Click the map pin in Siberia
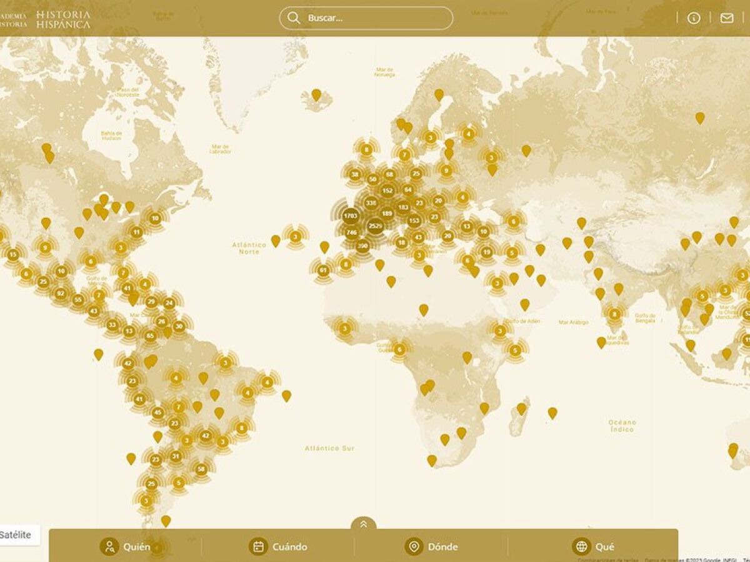The height and width of the screenshot is (562, 750). coord(700,117)
